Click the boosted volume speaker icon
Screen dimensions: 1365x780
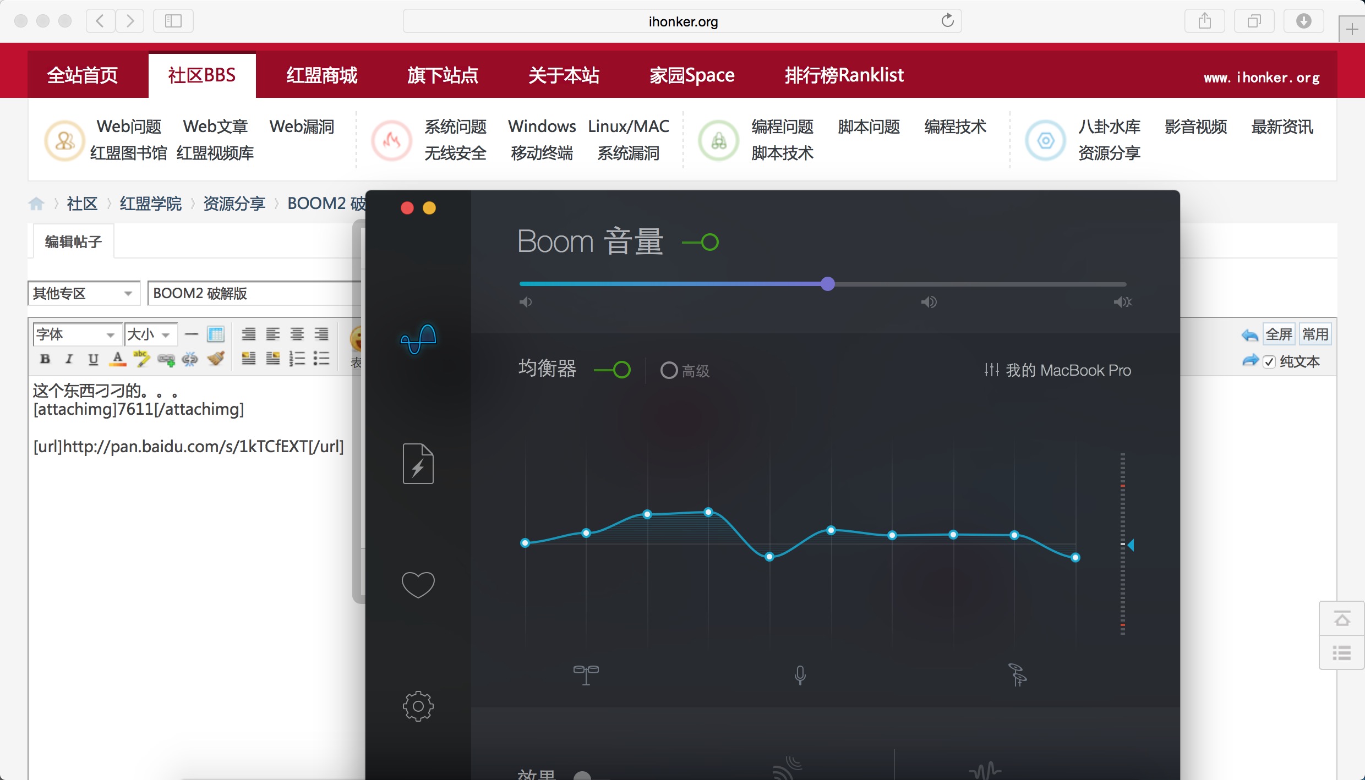tap(1123, 302)
